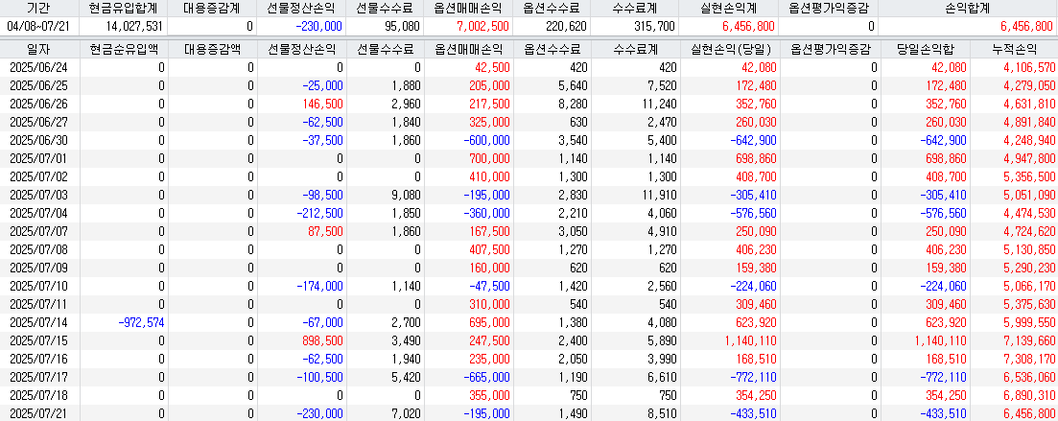
Task: Select the date row 2025/06/25
Action: click(x=39, y=85)
